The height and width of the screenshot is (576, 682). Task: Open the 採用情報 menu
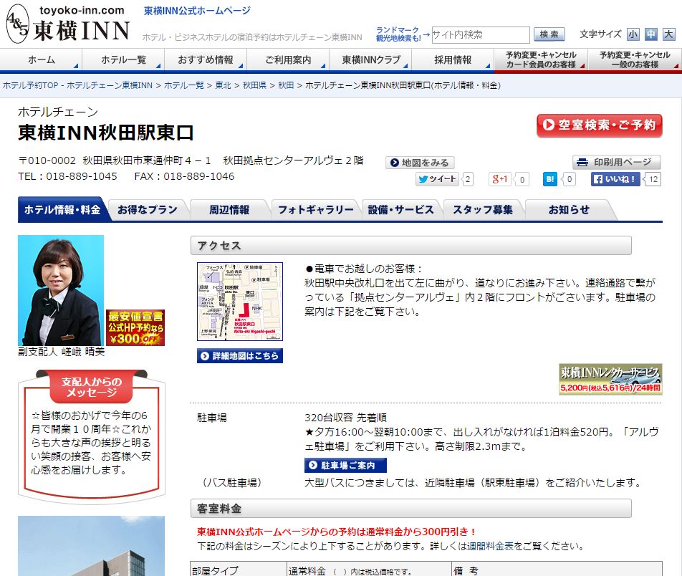click(453, 60)
